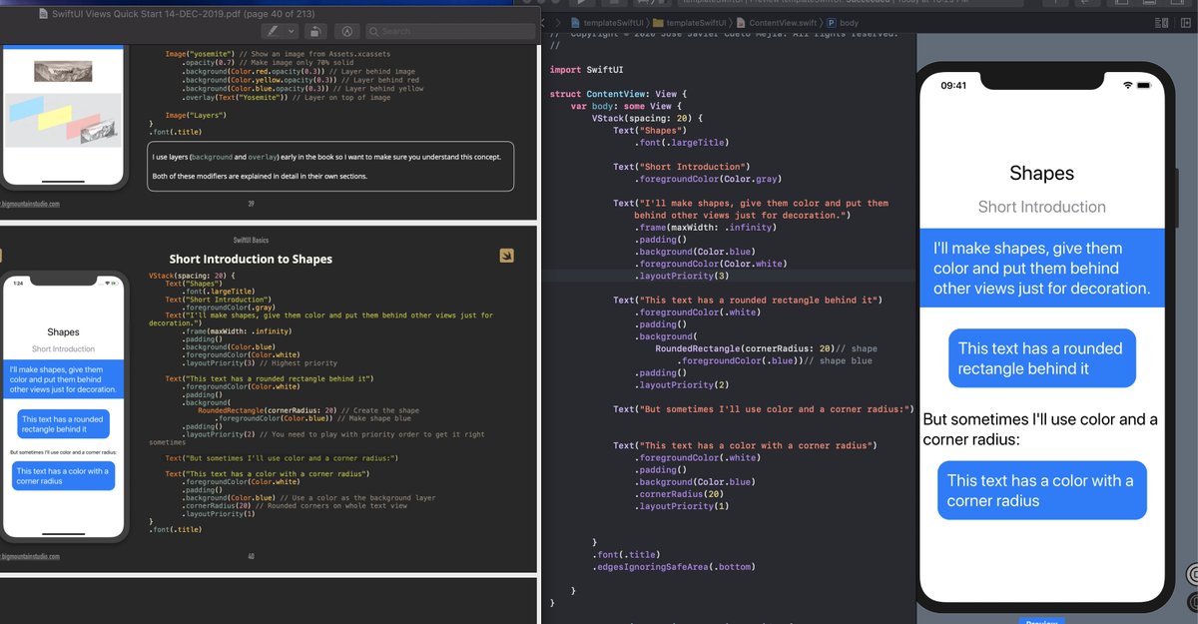Click the 'Shapes' title in canvas preview

[x=1041, y=174]
